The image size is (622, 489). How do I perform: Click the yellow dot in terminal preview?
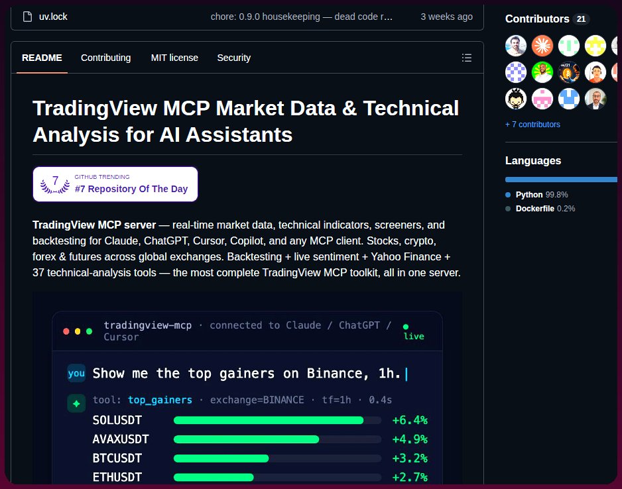tap(78, 331)
